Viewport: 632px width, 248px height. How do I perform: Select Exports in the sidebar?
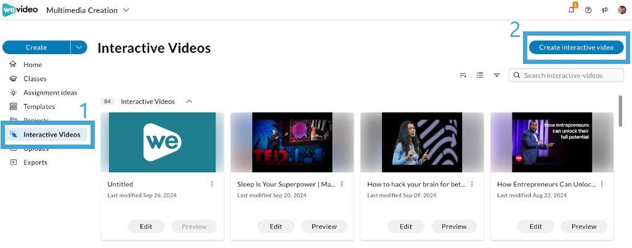35,162
